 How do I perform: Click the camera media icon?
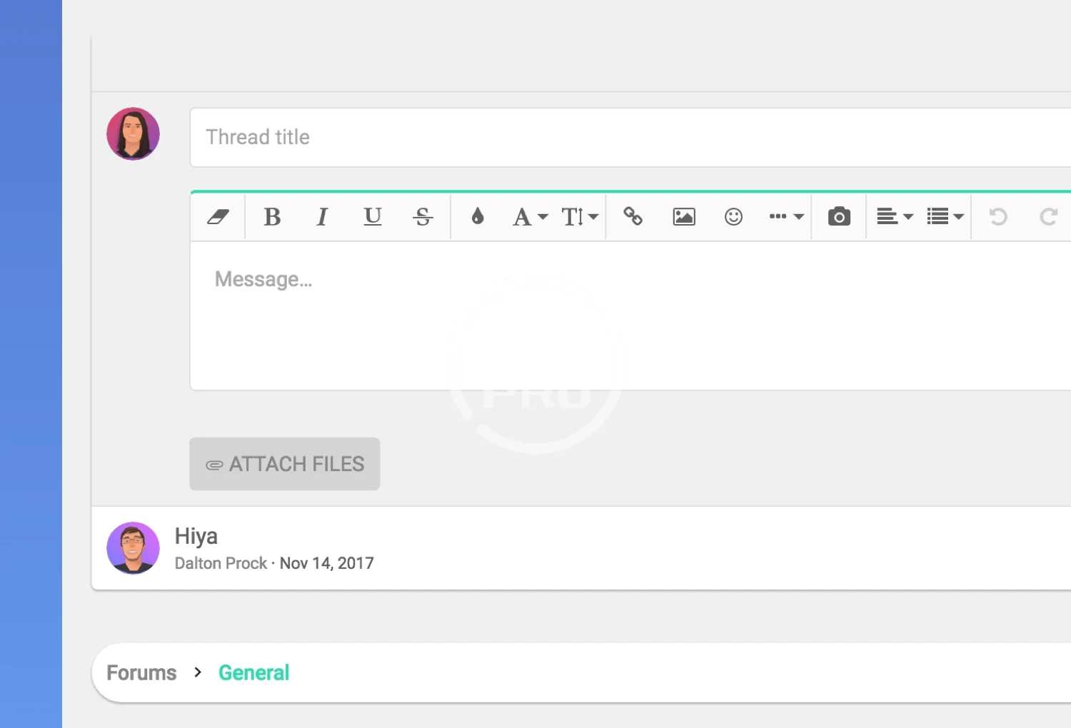pos(839,217)
